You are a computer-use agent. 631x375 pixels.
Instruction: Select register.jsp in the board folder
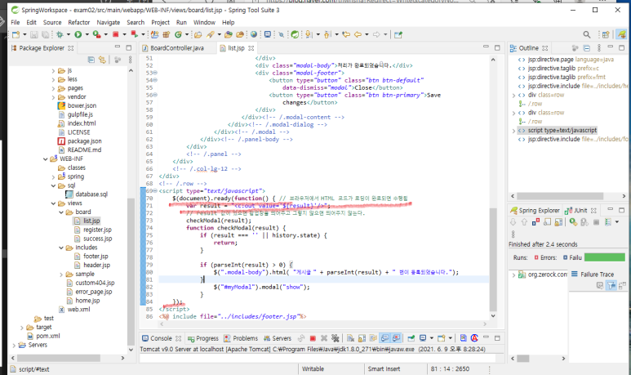coord(93,230)
